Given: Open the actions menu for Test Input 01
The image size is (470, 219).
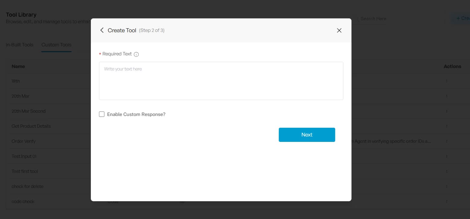Looking at the screenshot, I should pyautogui.click(x=447, y=156).
